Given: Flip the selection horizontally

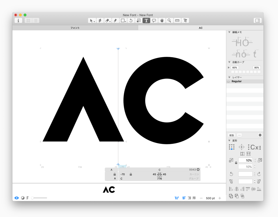Looking at the screenshot, I should 242,154.
